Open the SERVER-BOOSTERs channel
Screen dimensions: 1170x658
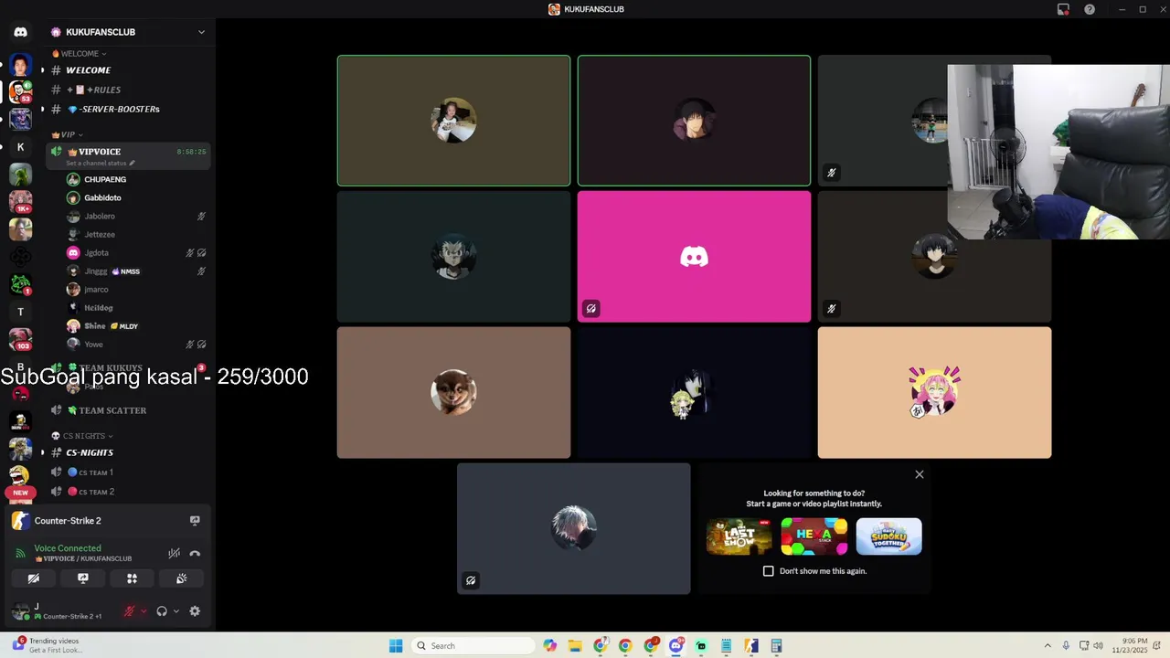coord(128,109)
